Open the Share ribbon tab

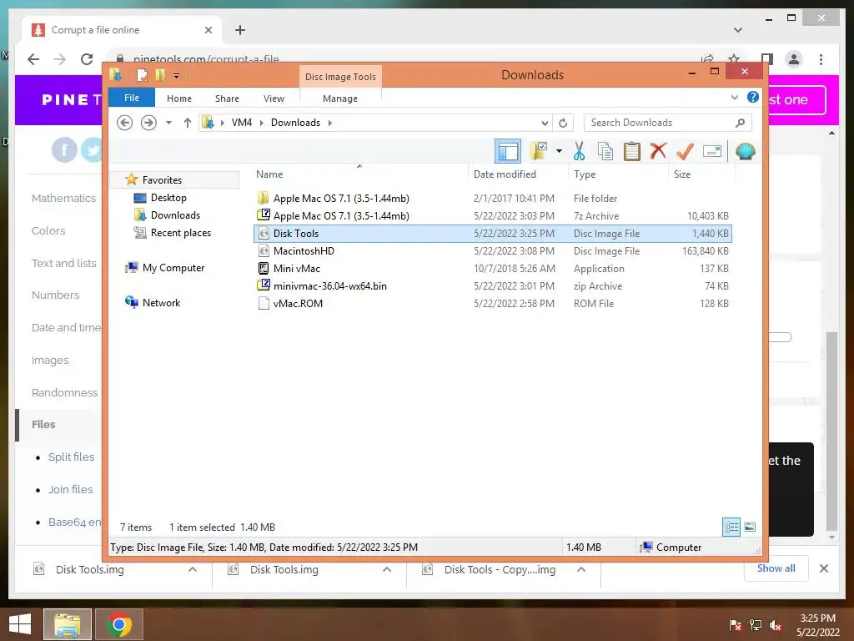pyautogui.click(x=227, y=98)
